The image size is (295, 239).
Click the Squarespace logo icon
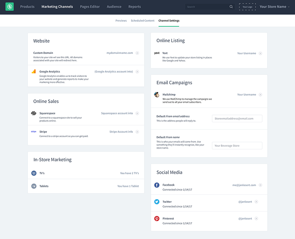point(34,113)
